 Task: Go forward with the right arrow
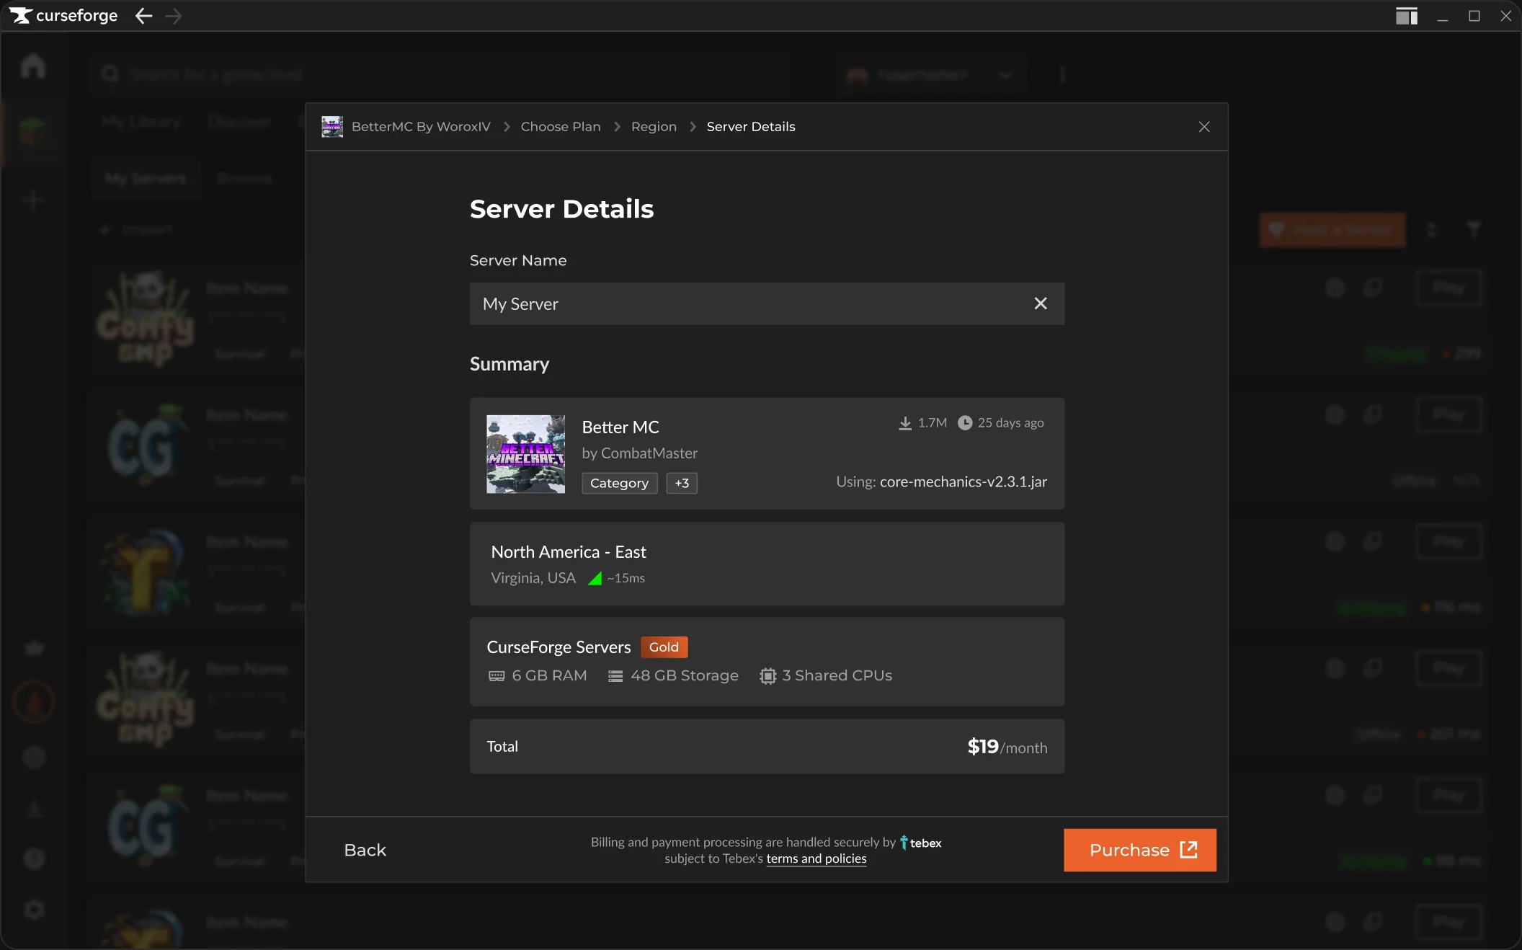pos(174,16)
